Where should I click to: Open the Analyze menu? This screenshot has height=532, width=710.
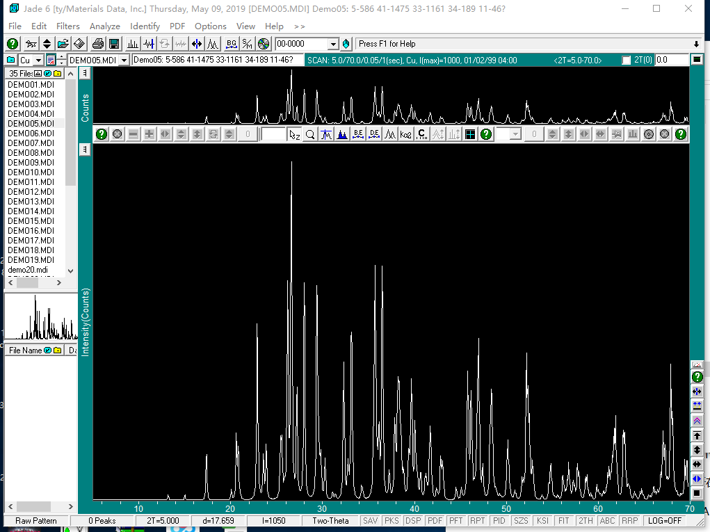104,26
